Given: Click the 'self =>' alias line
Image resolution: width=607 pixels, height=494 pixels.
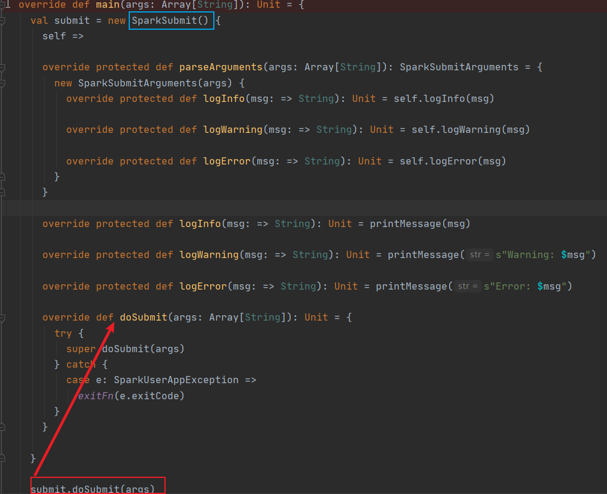Looking at the screenshot, I should tap(63, 36).
